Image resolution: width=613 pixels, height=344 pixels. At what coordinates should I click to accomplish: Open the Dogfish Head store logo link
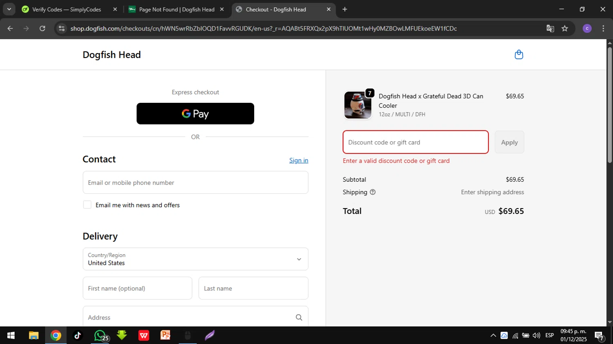click(x=112, y=55)
